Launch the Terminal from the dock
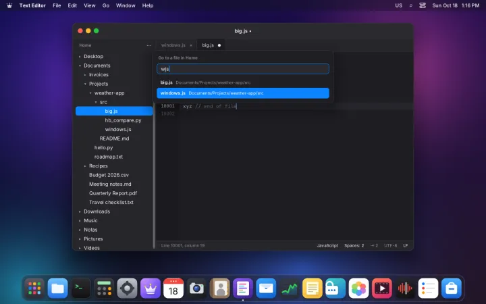Viewport: 486px width, 304px height. click(x=81, y=288)
